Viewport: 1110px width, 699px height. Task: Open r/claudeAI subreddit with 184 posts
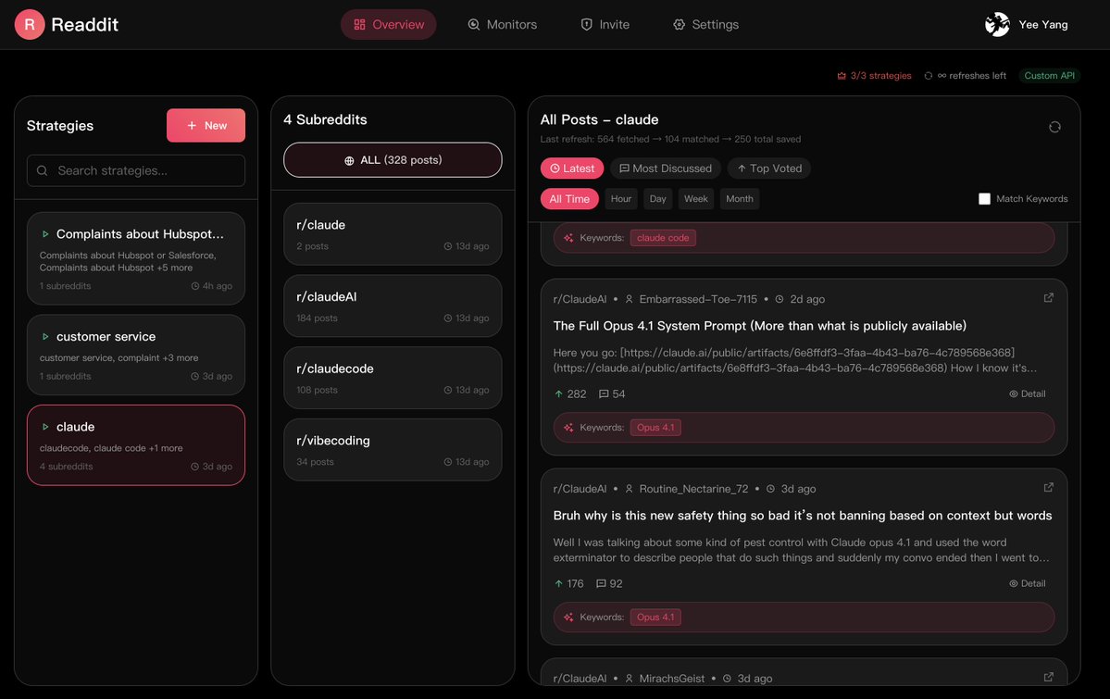393,306
